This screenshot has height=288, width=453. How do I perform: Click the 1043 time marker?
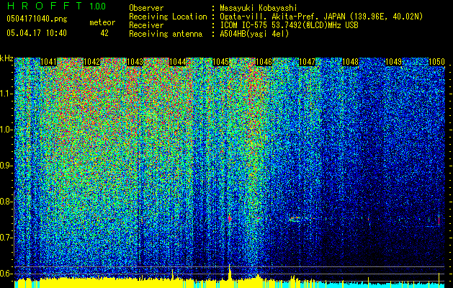(x=135, y=62)
